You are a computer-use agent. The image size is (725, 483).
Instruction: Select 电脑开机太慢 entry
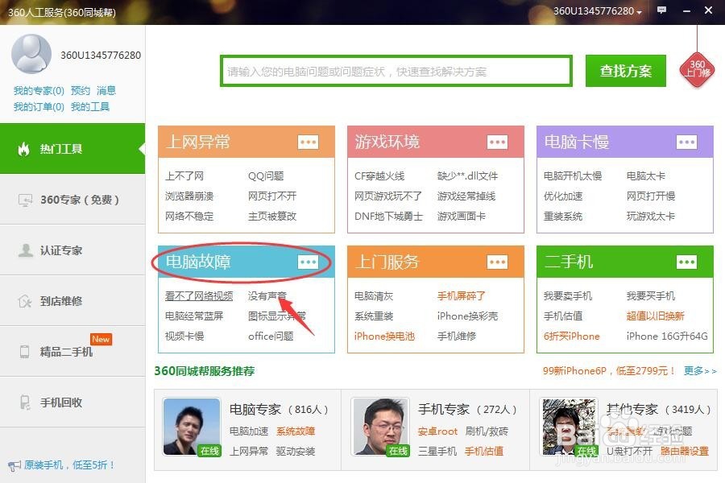coord(573,176)
